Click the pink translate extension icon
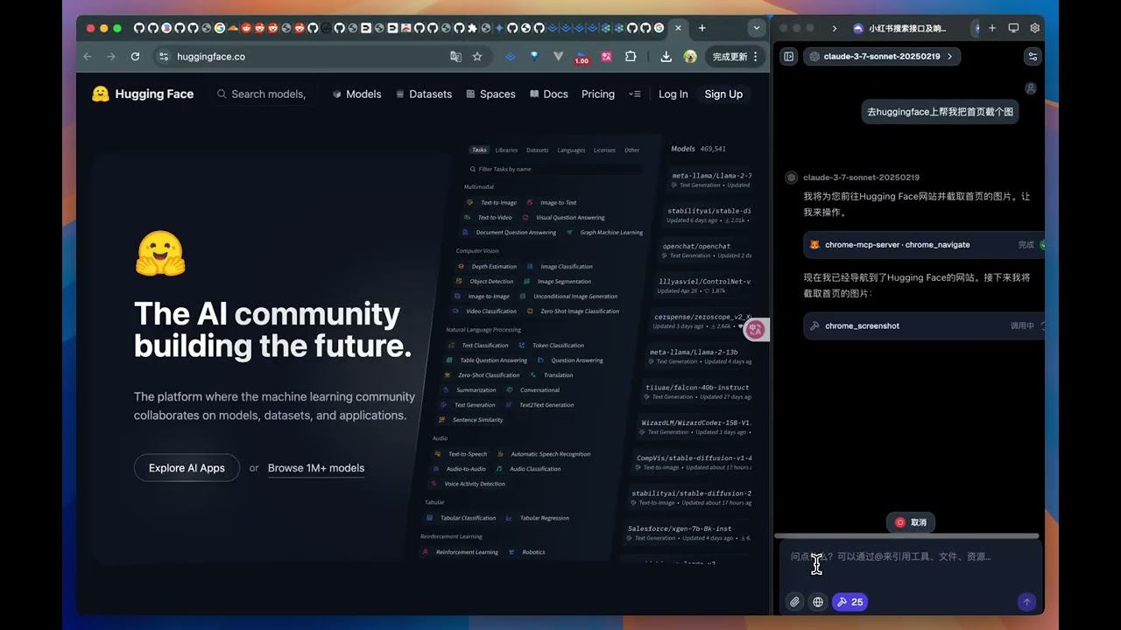Screen dimensions: 1121x630 tap(606, 56)
